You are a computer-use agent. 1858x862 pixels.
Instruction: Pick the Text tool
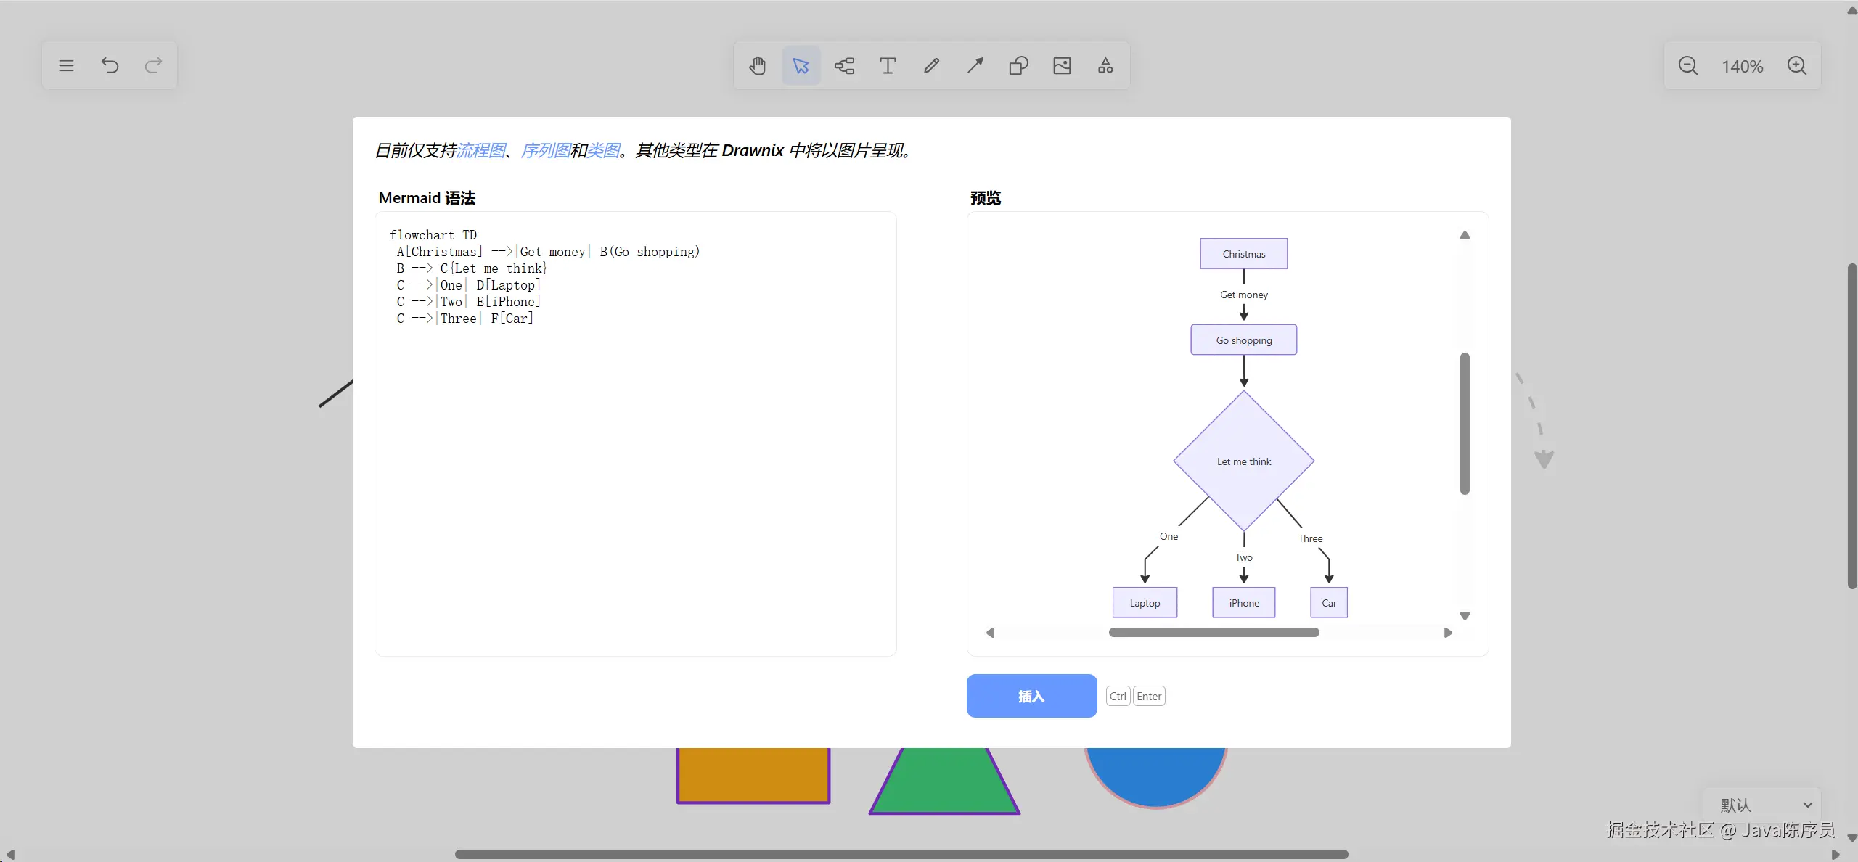point(888,66)
